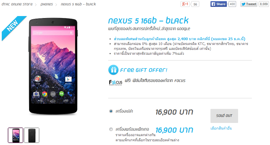
Task: Click the large Nexus 5 product image
Action: (53, 66)
